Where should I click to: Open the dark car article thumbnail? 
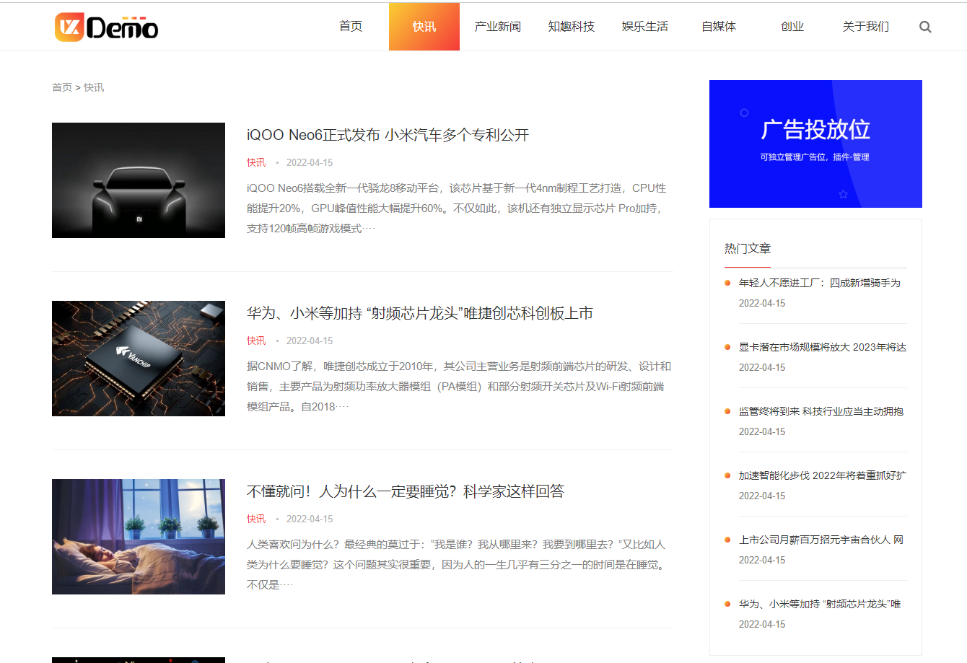pos(139,180)
